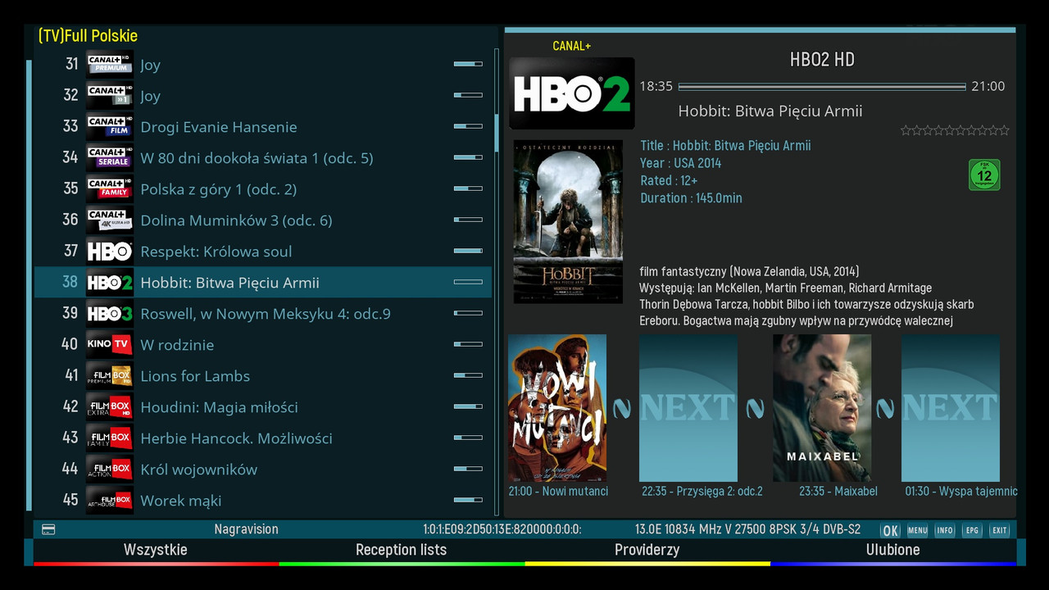Select the FilmBox Arthouse logo on channel 45
The height and width of the screenshot is (590, 1049).
point(110,500)
